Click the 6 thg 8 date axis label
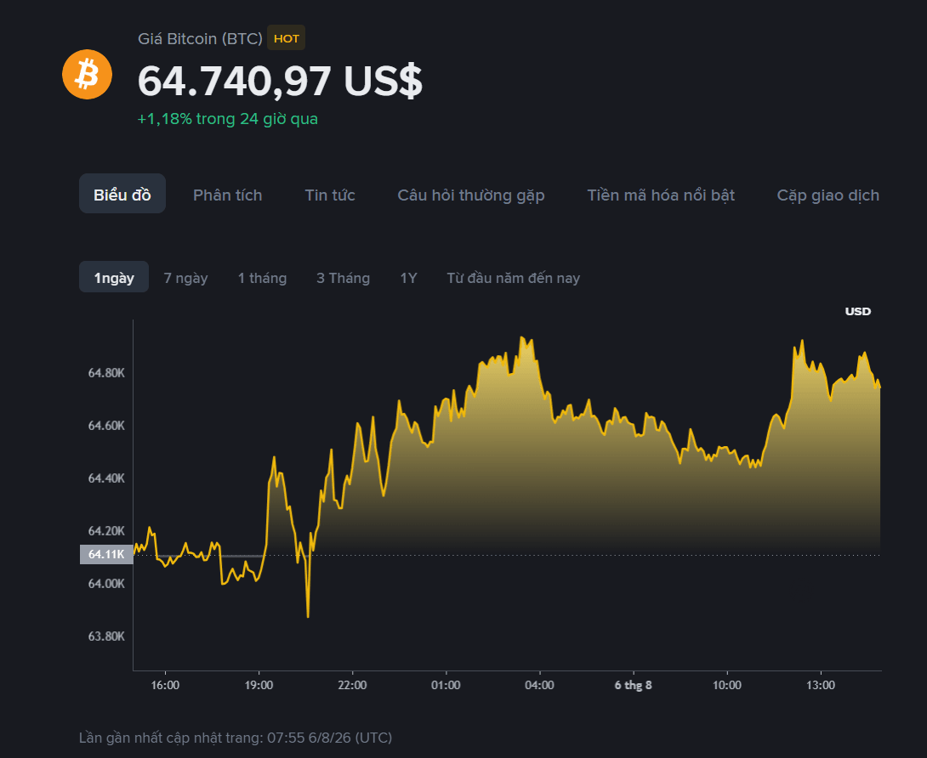927x758 pixels. point(634,685)
